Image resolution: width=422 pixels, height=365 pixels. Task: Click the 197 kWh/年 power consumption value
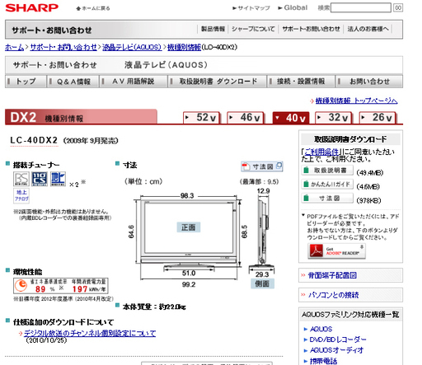point(89,289)
